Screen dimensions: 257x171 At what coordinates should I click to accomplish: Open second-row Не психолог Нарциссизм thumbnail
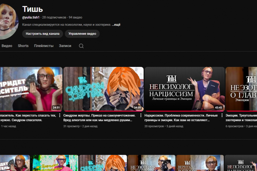click(241, 163)
